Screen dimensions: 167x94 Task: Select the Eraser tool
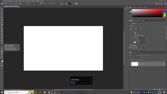[2, 34]
